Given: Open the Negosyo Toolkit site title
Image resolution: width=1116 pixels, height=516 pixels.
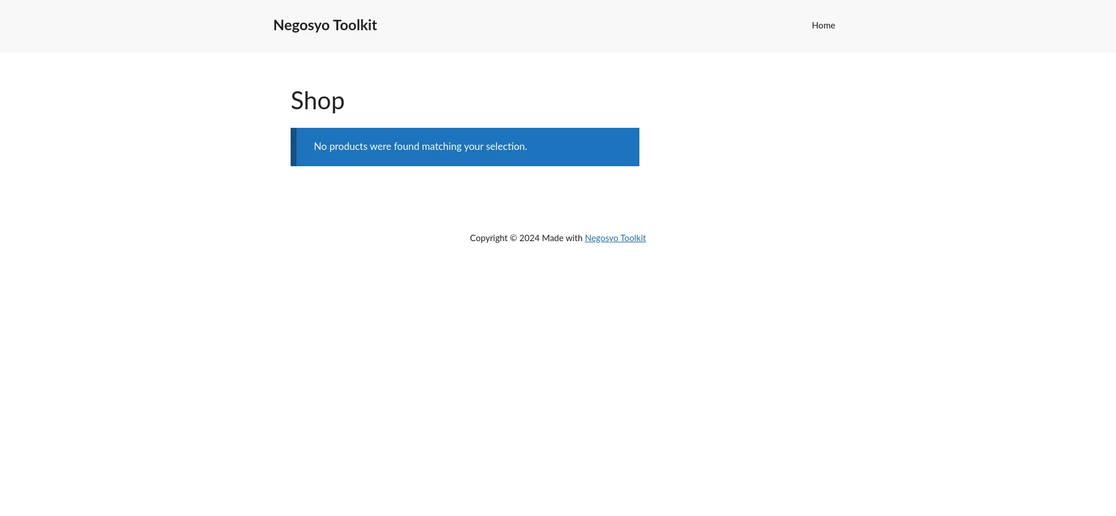Looking at the screenshot, I should (325, 25).
